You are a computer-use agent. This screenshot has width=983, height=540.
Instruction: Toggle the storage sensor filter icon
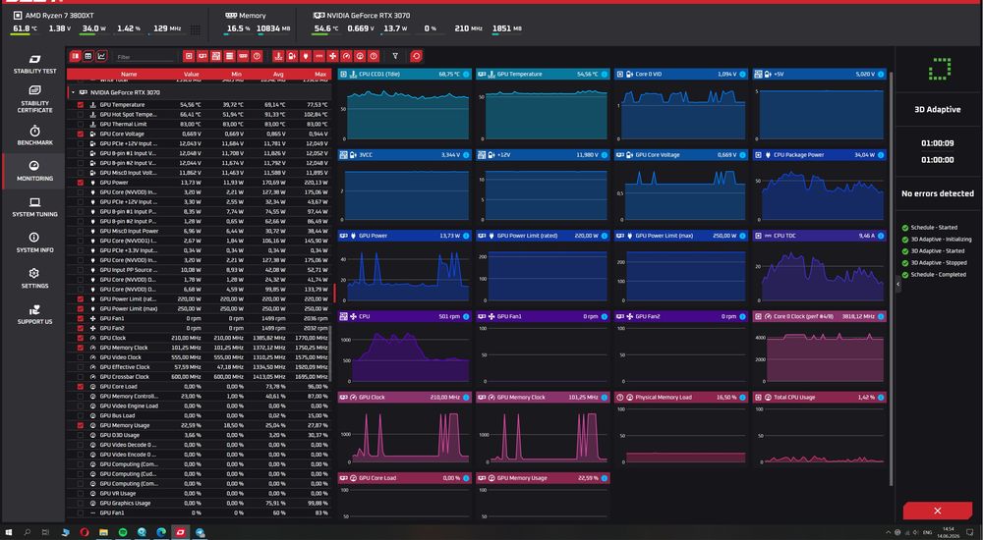[229, 56]
